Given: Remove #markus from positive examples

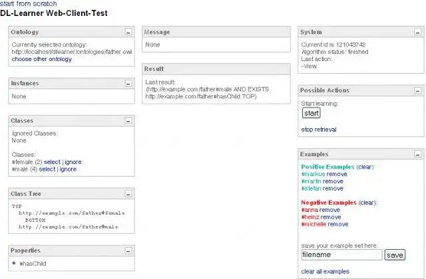Looking at the screenshot, I should click(337, 174).
